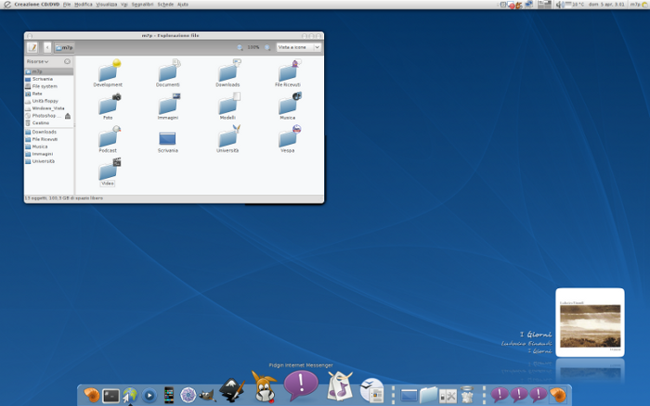
Task: Launch aMule donkey icon in dock
Action: tap(264, 387)
